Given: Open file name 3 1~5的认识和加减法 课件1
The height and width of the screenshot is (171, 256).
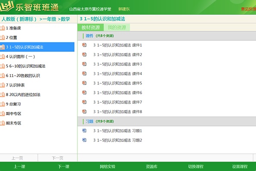Looking at the screenshot, I should coord(117,45).
